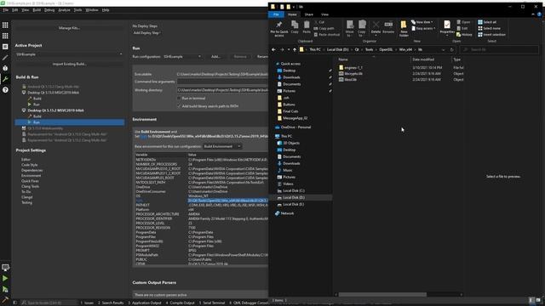The width and height of the screenshot is (545, 306).
Task: Select Projects mode wrench icon in Qt Creator
Action: tap(5, 79)
